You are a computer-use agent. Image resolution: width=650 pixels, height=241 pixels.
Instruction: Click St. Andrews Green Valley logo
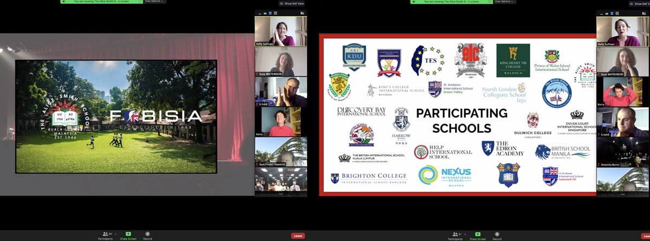click(x=451, y=89)
